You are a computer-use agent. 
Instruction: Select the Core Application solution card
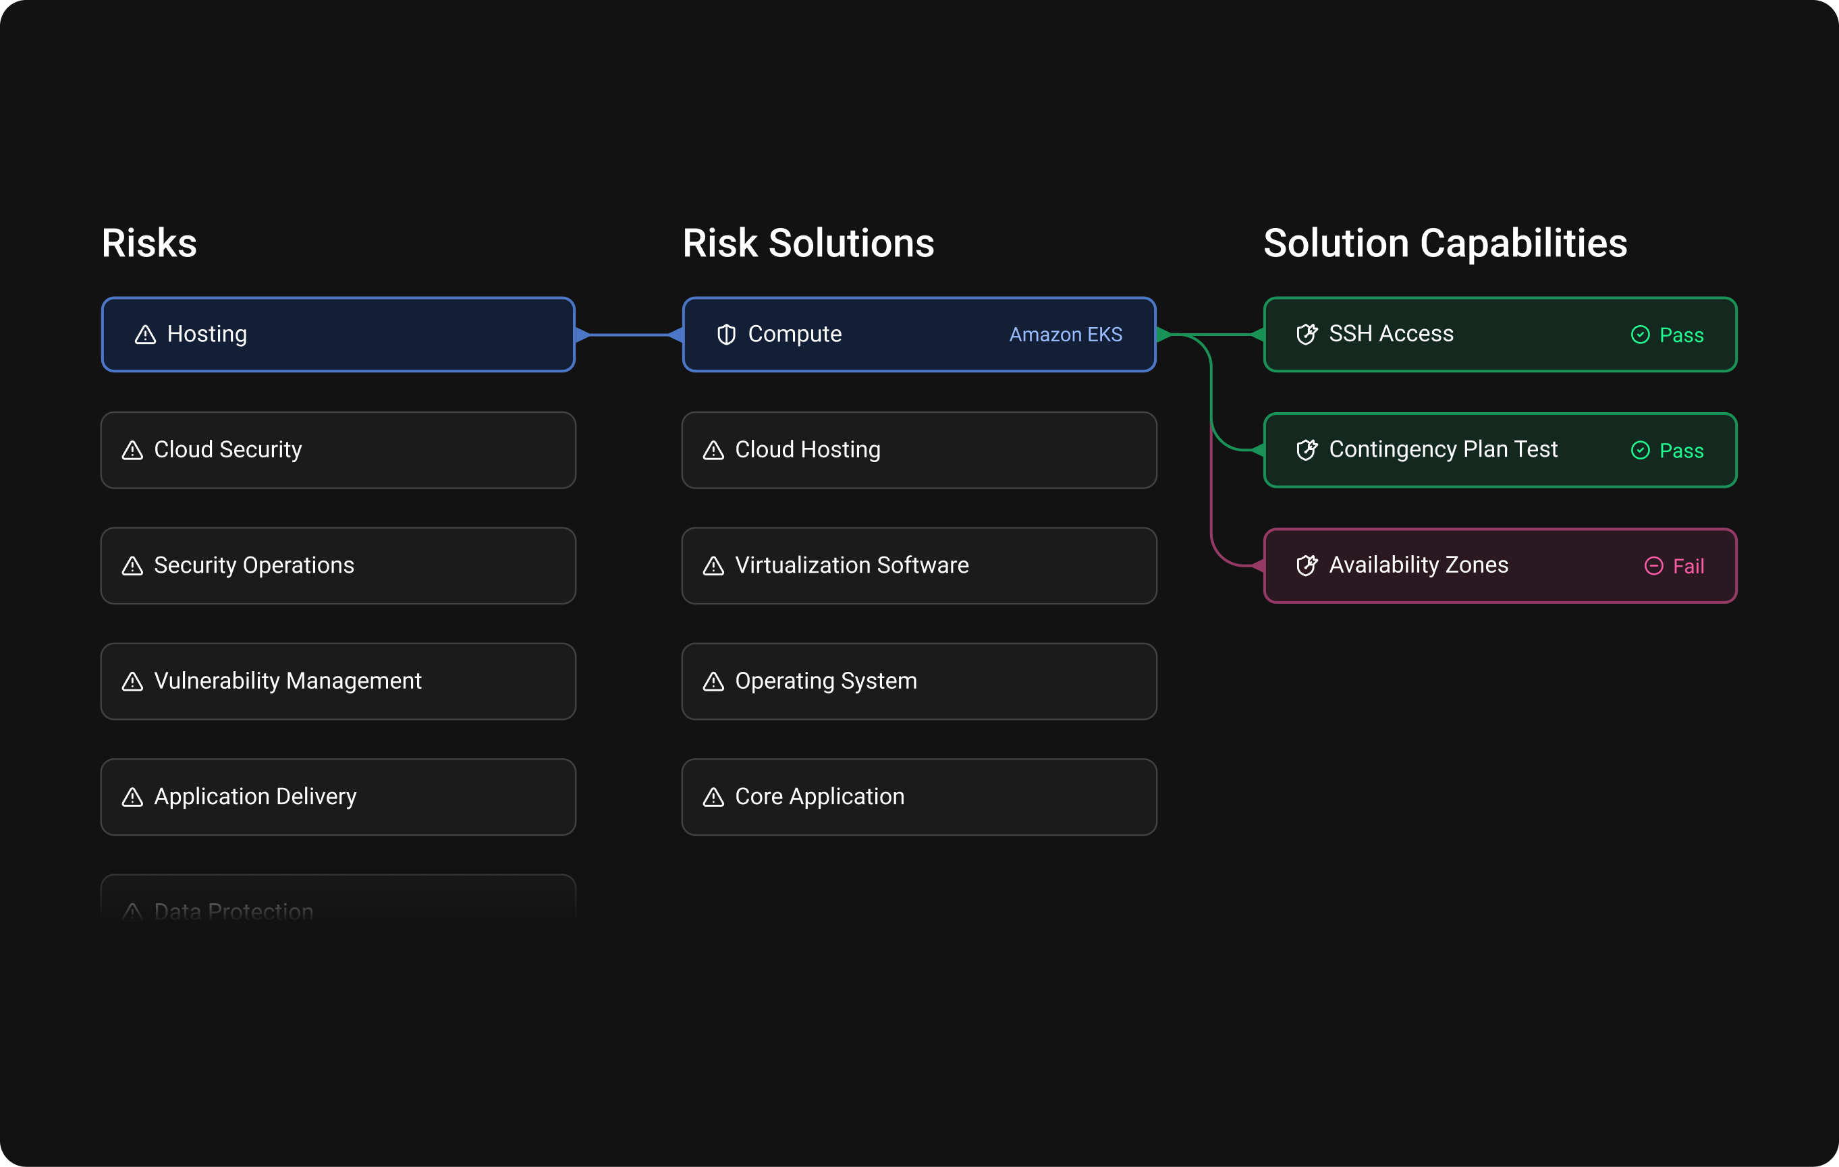[x=919, y=797]
